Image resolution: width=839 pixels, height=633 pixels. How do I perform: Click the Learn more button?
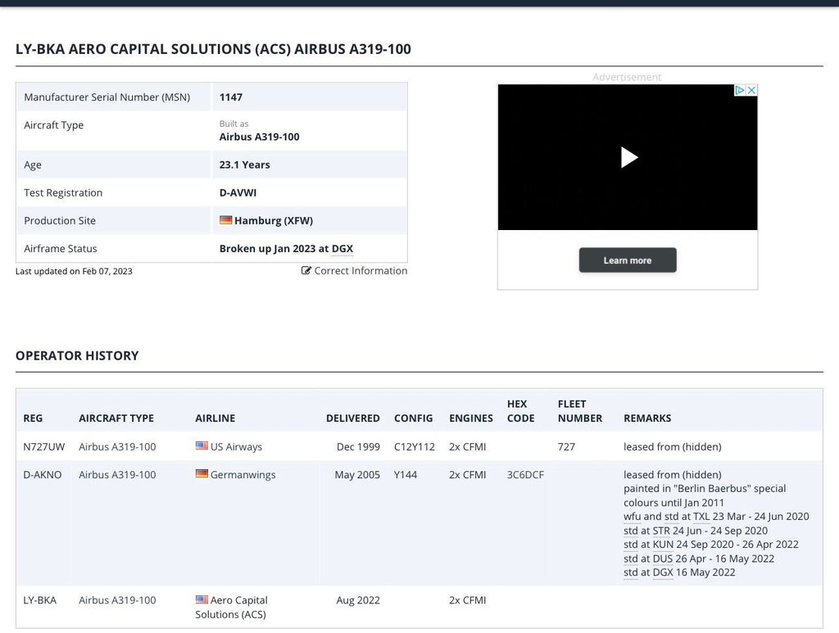[627, 260]
